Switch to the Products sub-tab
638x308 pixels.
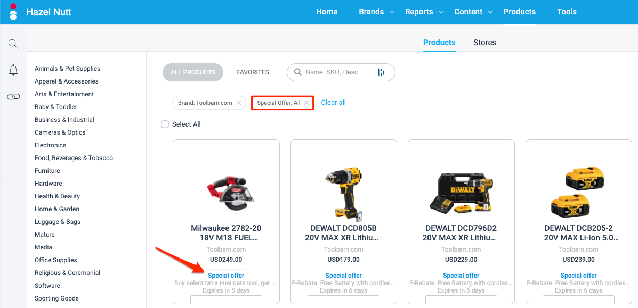[x=439, y=42]
